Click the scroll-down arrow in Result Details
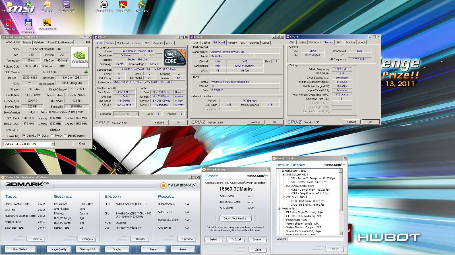Viewport: 455px width, 255px height. coord(341,233)
